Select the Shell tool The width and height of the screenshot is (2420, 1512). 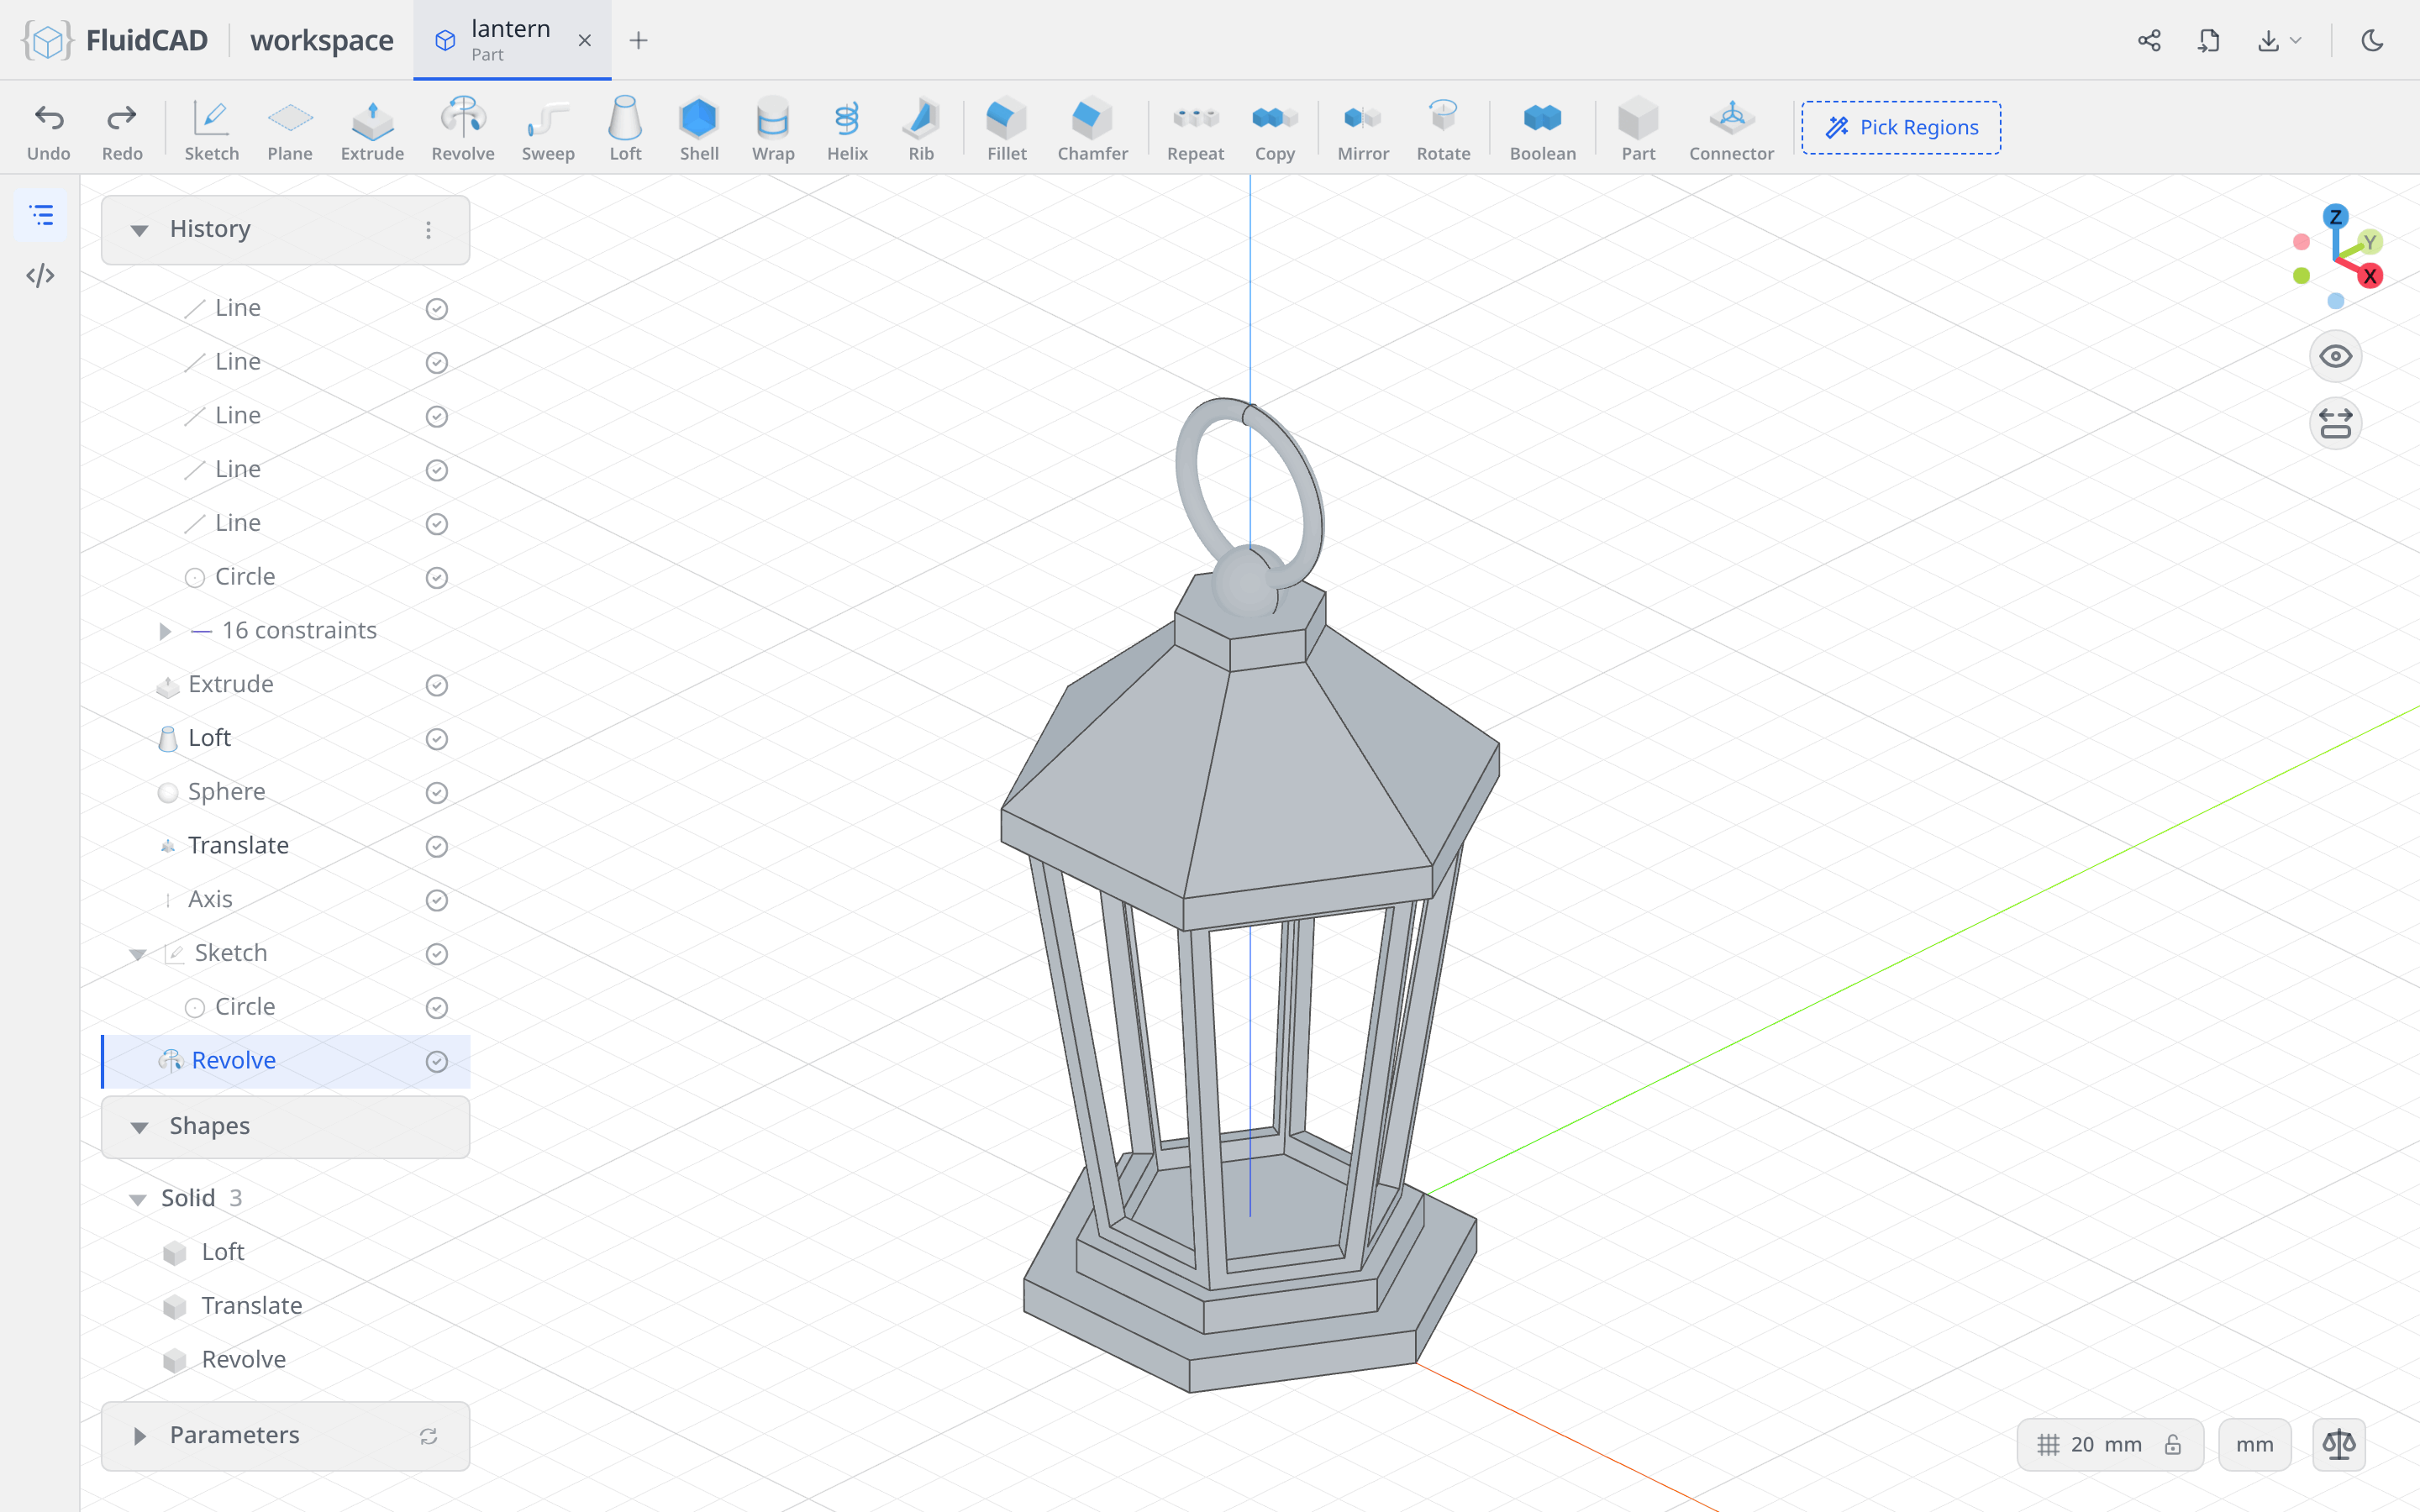(x=699, y=129)
